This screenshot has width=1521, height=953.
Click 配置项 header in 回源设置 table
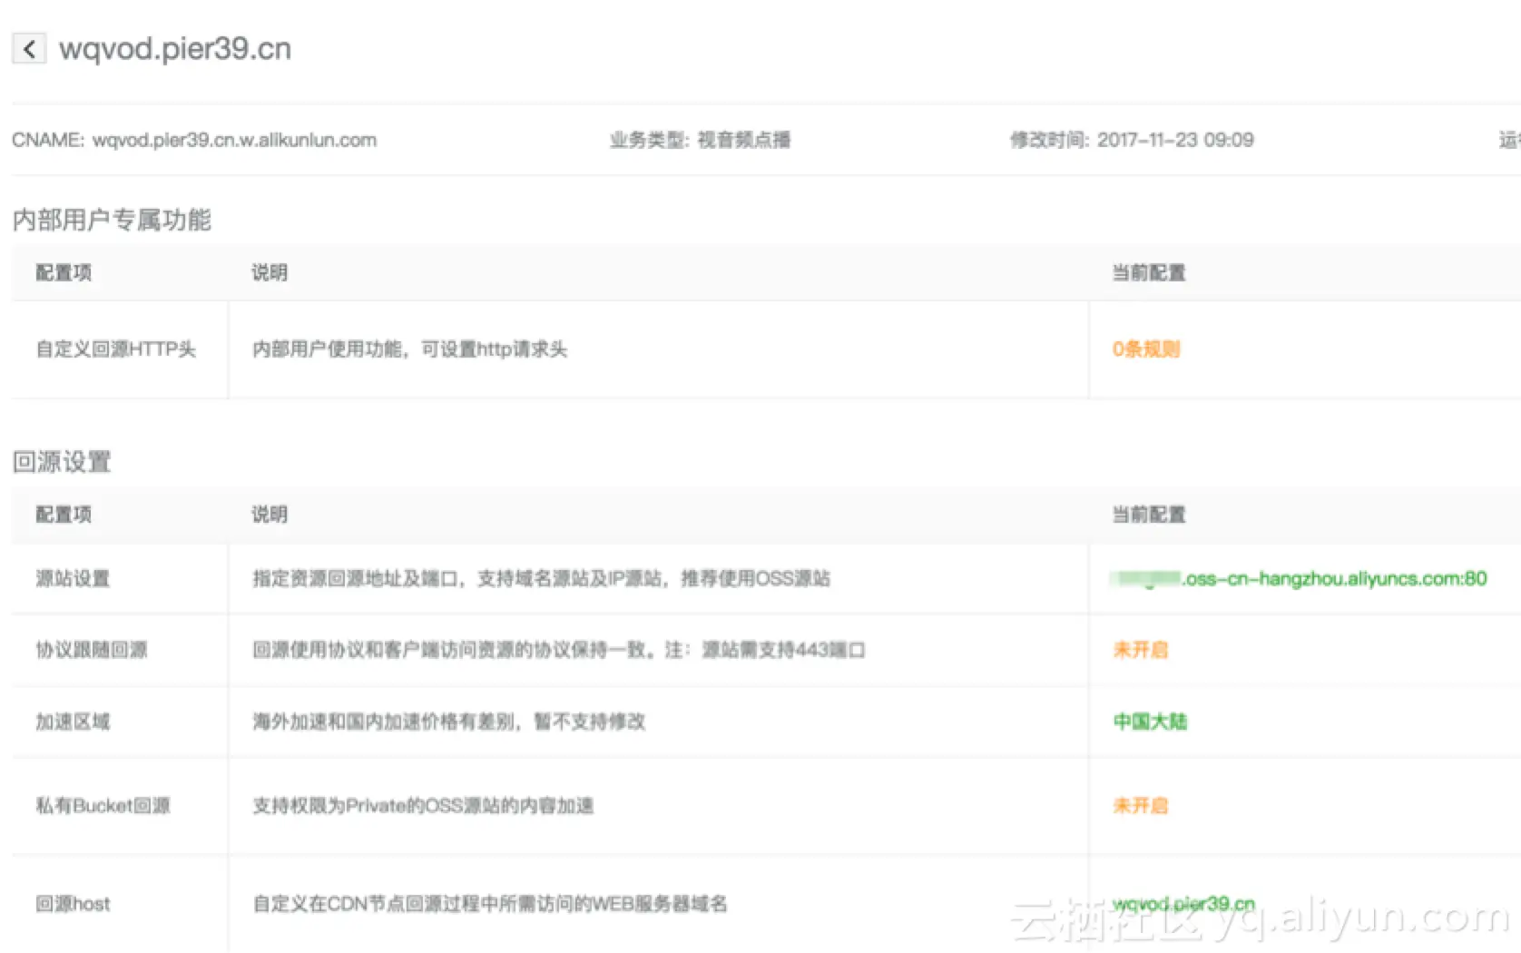[64, 515]
